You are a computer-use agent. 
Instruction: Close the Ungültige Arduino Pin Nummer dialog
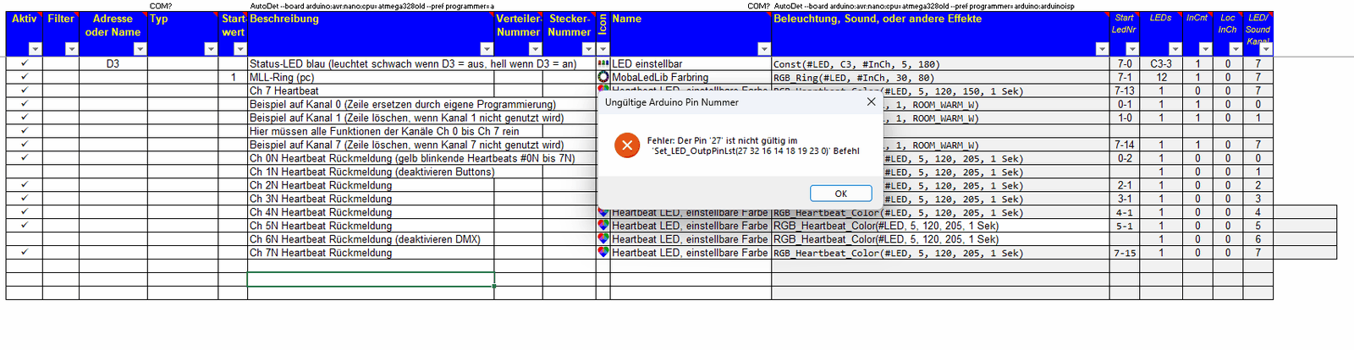(871, 102)
